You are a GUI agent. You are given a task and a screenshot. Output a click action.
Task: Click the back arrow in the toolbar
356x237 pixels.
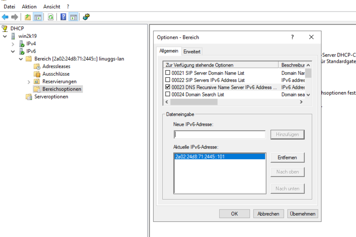(5, 17)
